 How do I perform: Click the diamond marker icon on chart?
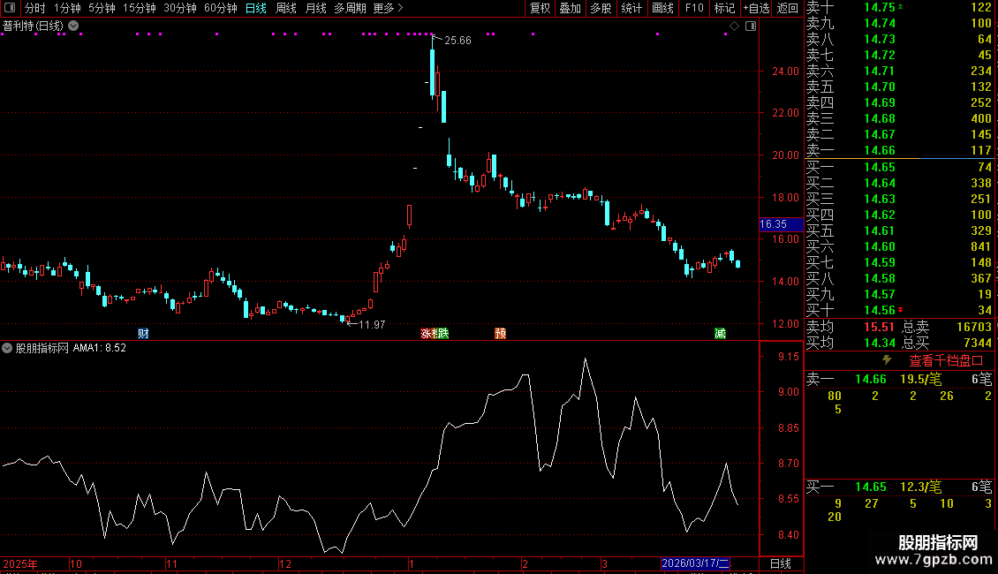734,26
